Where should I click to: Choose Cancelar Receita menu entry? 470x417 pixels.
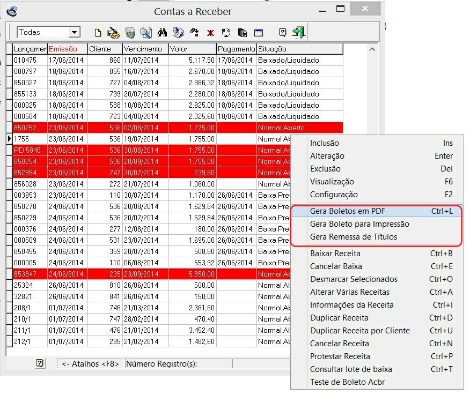click(x=377, y=344)
